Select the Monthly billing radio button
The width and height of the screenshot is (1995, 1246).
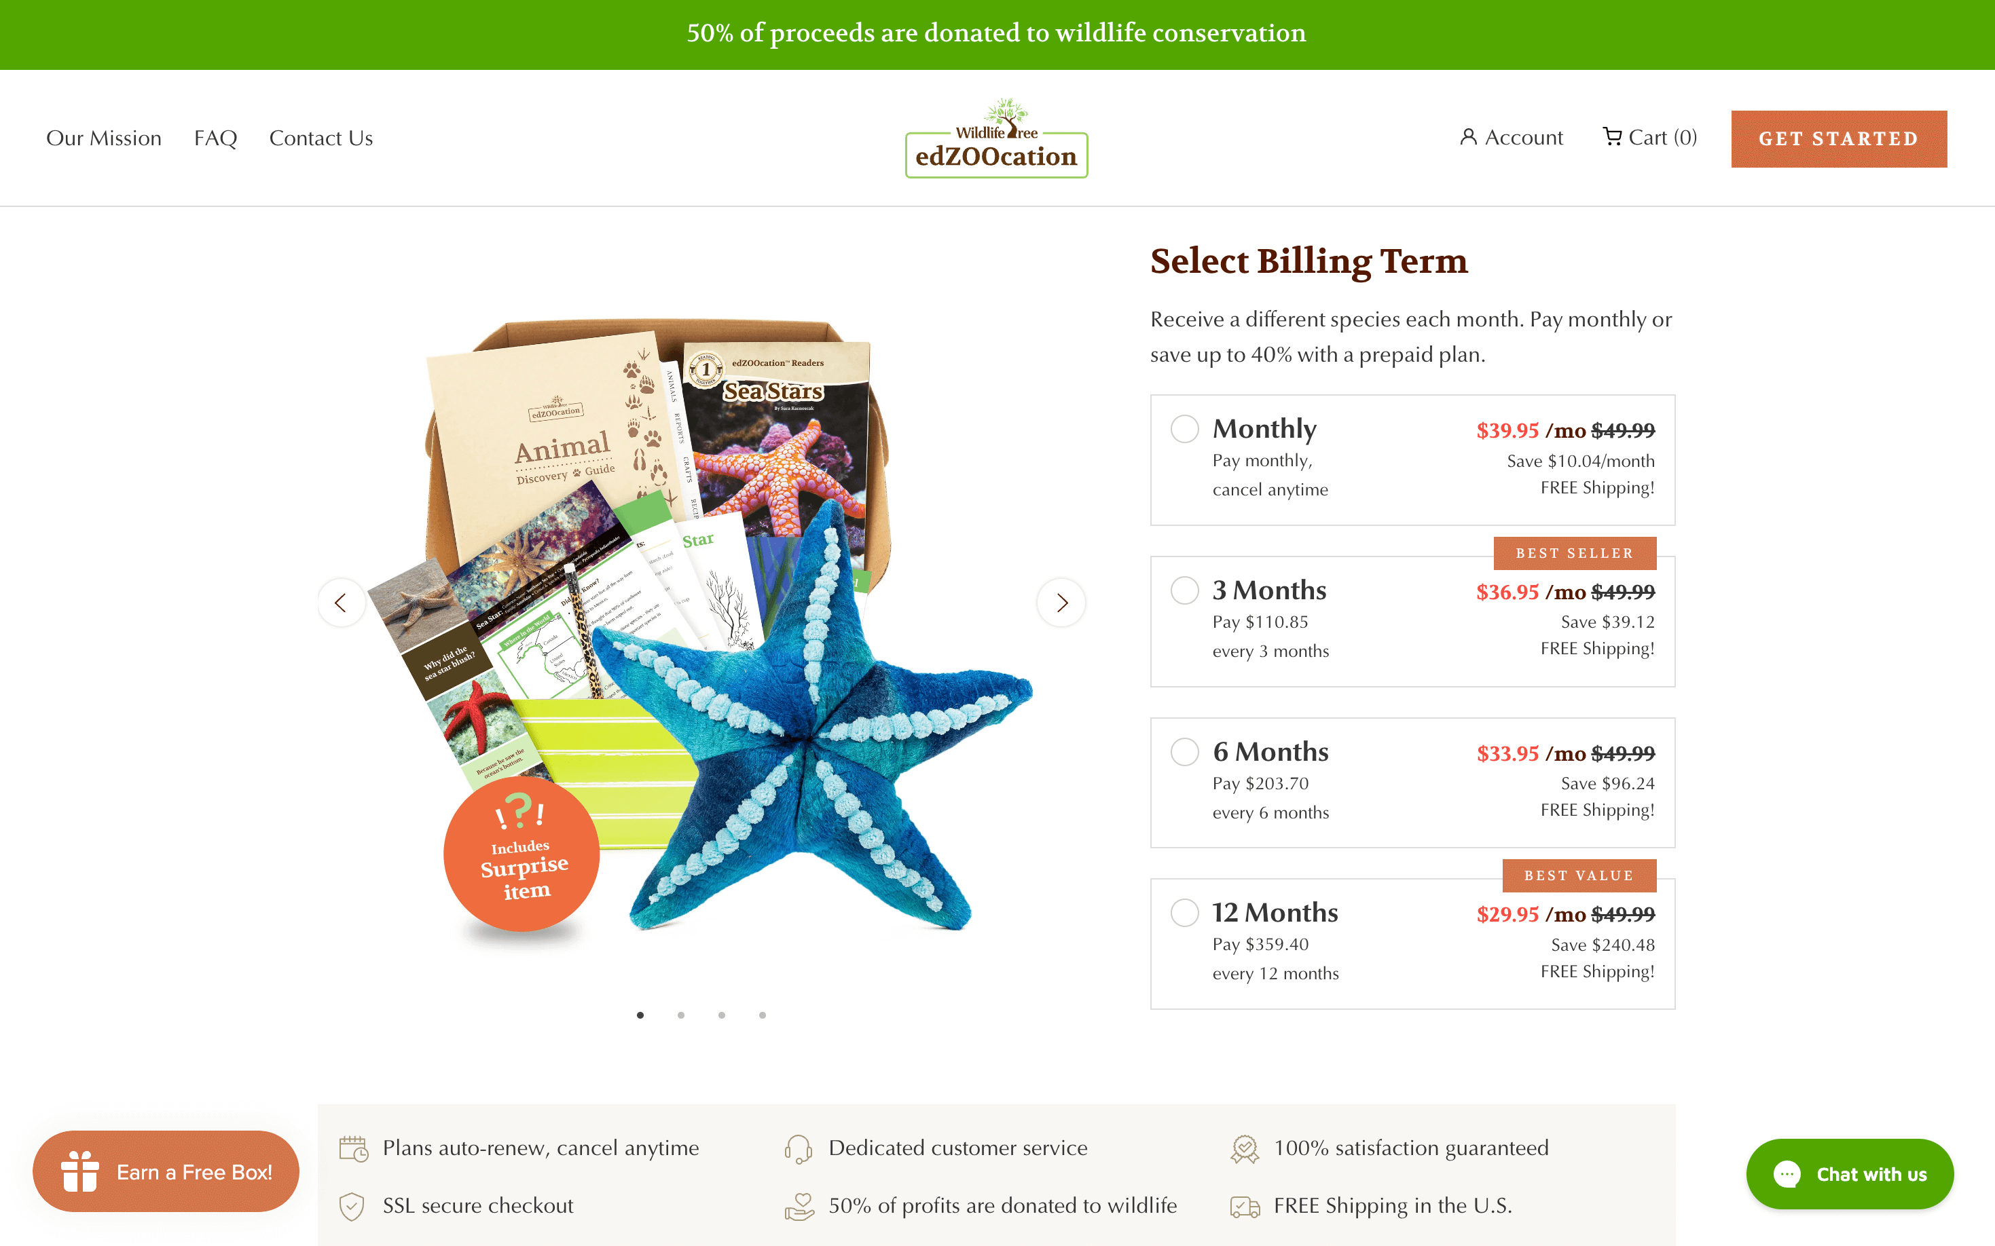[1184, 428]
